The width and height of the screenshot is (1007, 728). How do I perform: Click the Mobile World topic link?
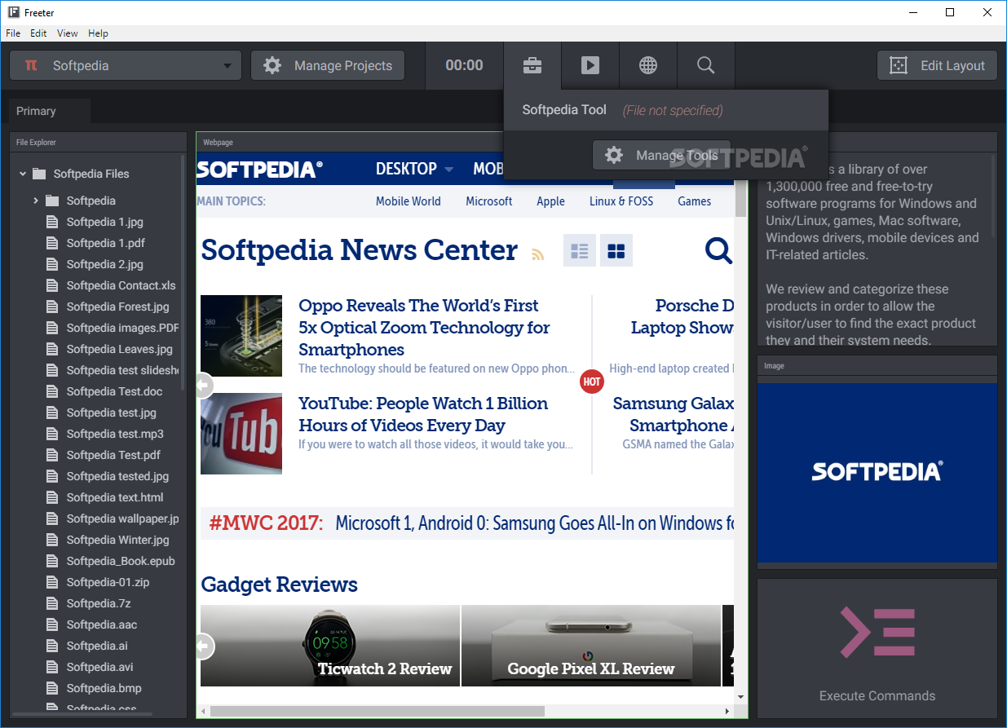(408, 201)
